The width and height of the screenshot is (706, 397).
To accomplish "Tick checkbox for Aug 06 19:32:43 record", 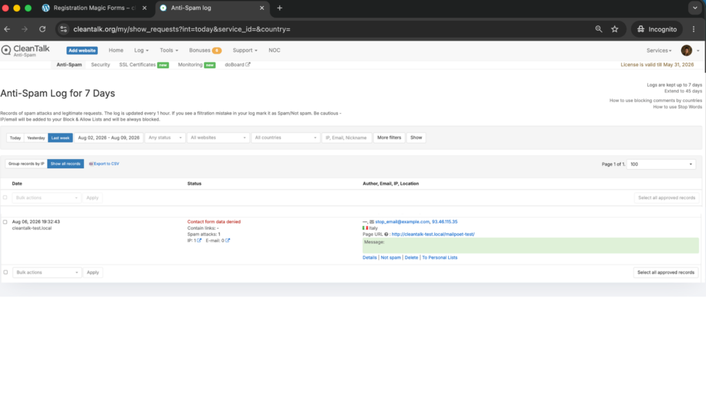I will 5,222.
